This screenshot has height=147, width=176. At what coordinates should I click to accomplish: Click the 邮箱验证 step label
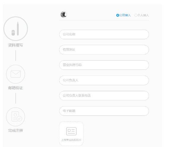15,88
